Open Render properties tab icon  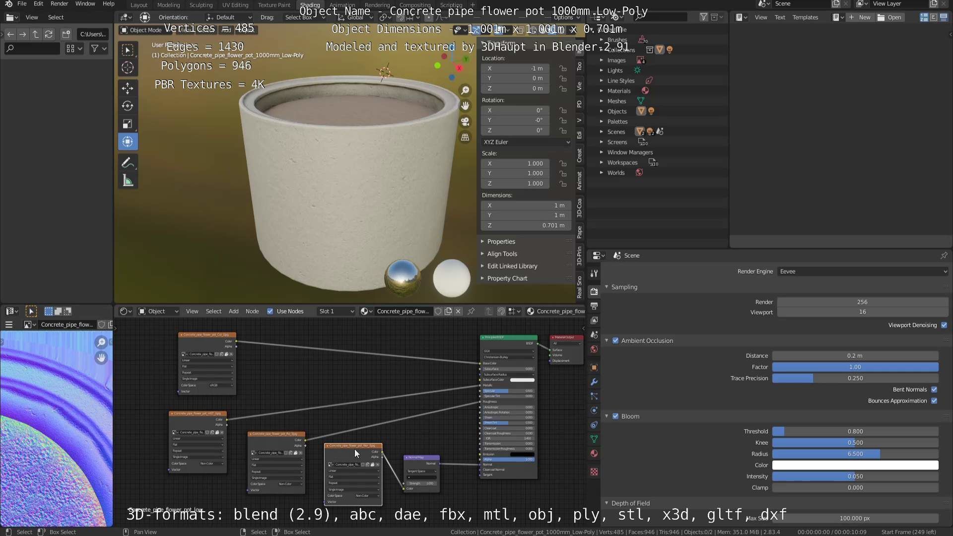594,291
